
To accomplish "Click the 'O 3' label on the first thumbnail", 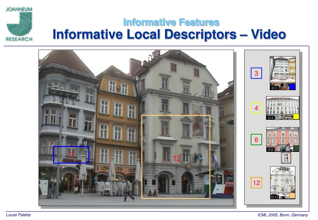I will 274,88.
